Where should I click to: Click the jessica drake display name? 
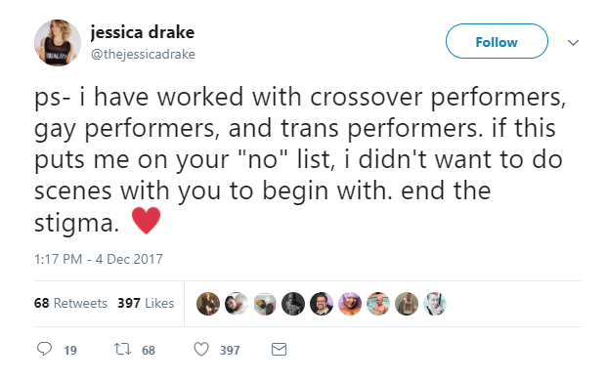point(143,32)
